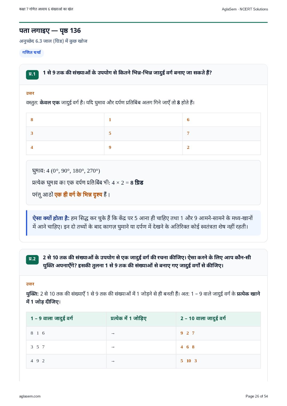Click the गणित चर्चा tag badge

[31, 53]
